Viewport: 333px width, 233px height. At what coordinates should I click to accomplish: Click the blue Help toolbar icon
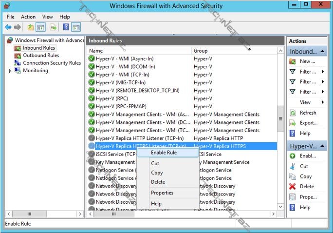point(66,27)
